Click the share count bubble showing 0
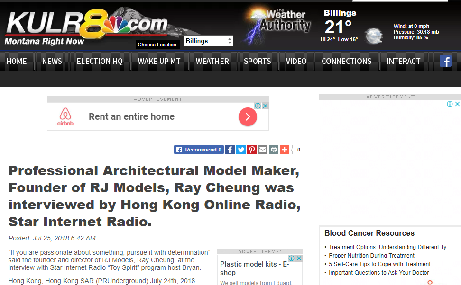The height and width of the screenshot is (285, 461). tap(299, 150)
